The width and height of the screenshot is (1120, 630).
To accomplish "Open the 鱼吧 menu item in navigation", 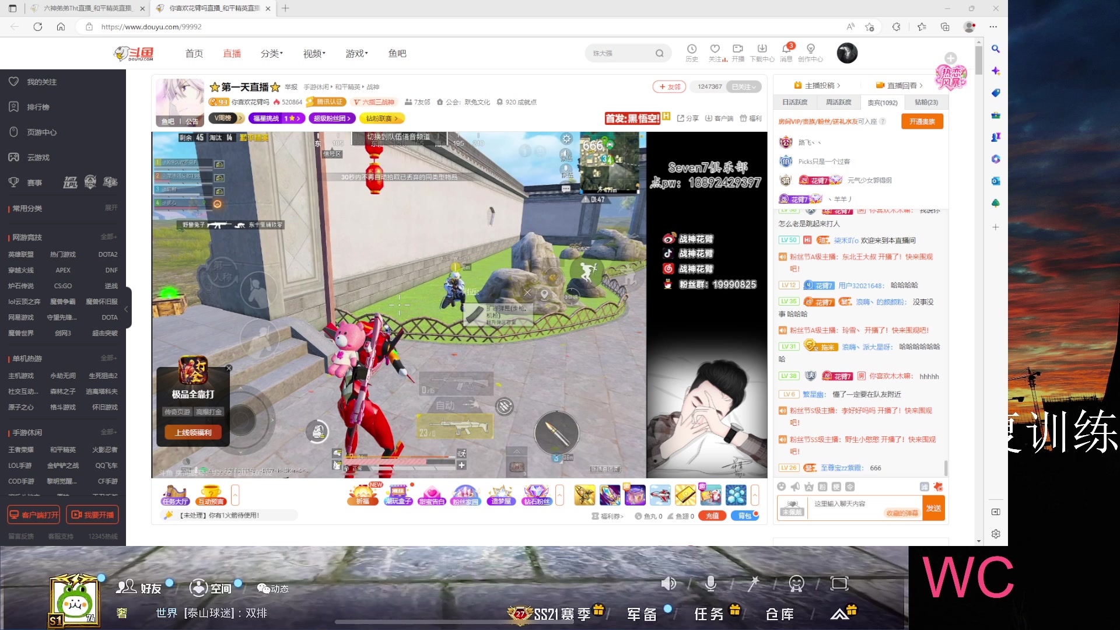I will point(397,53).
